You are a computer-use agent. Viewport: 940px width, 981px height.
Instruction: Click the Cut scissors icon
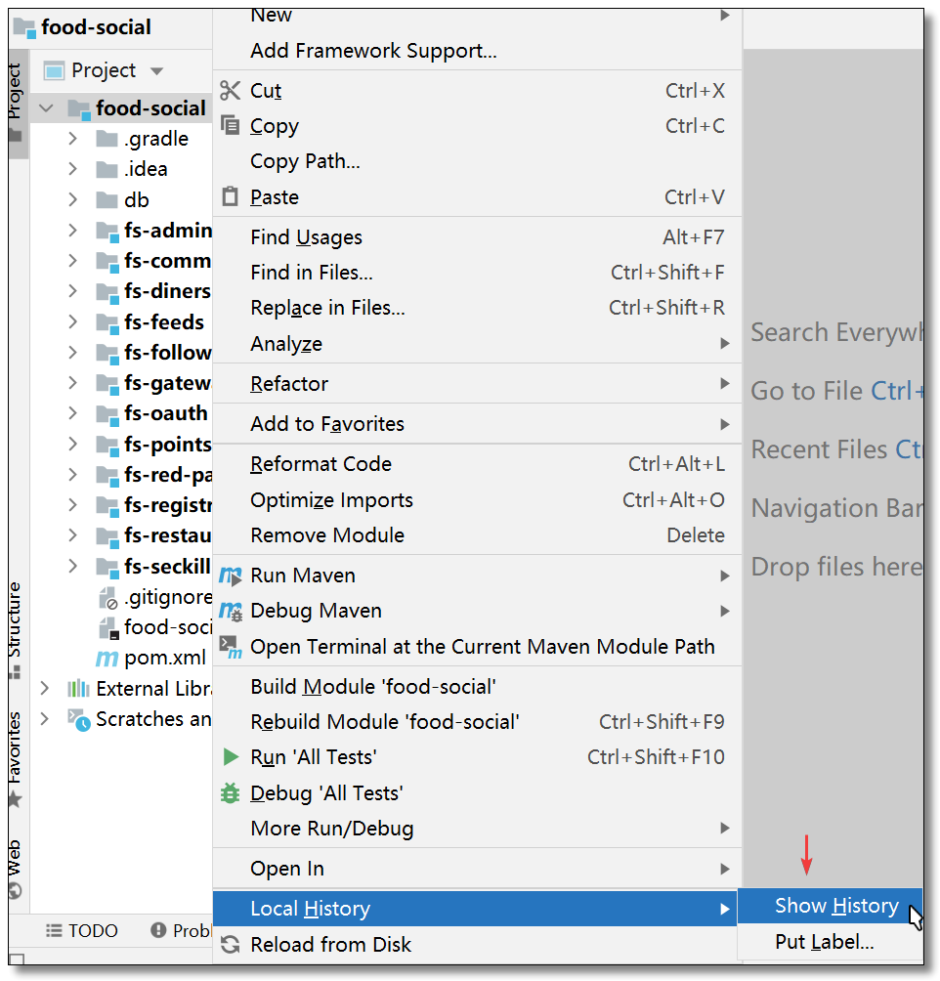click(231, 91)
